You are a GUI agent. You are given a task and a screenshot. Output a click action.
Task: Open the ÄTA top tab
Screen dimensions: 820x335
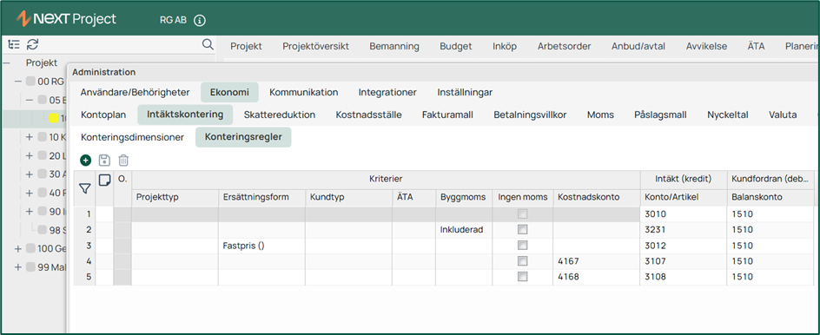(x=757, y=46)
